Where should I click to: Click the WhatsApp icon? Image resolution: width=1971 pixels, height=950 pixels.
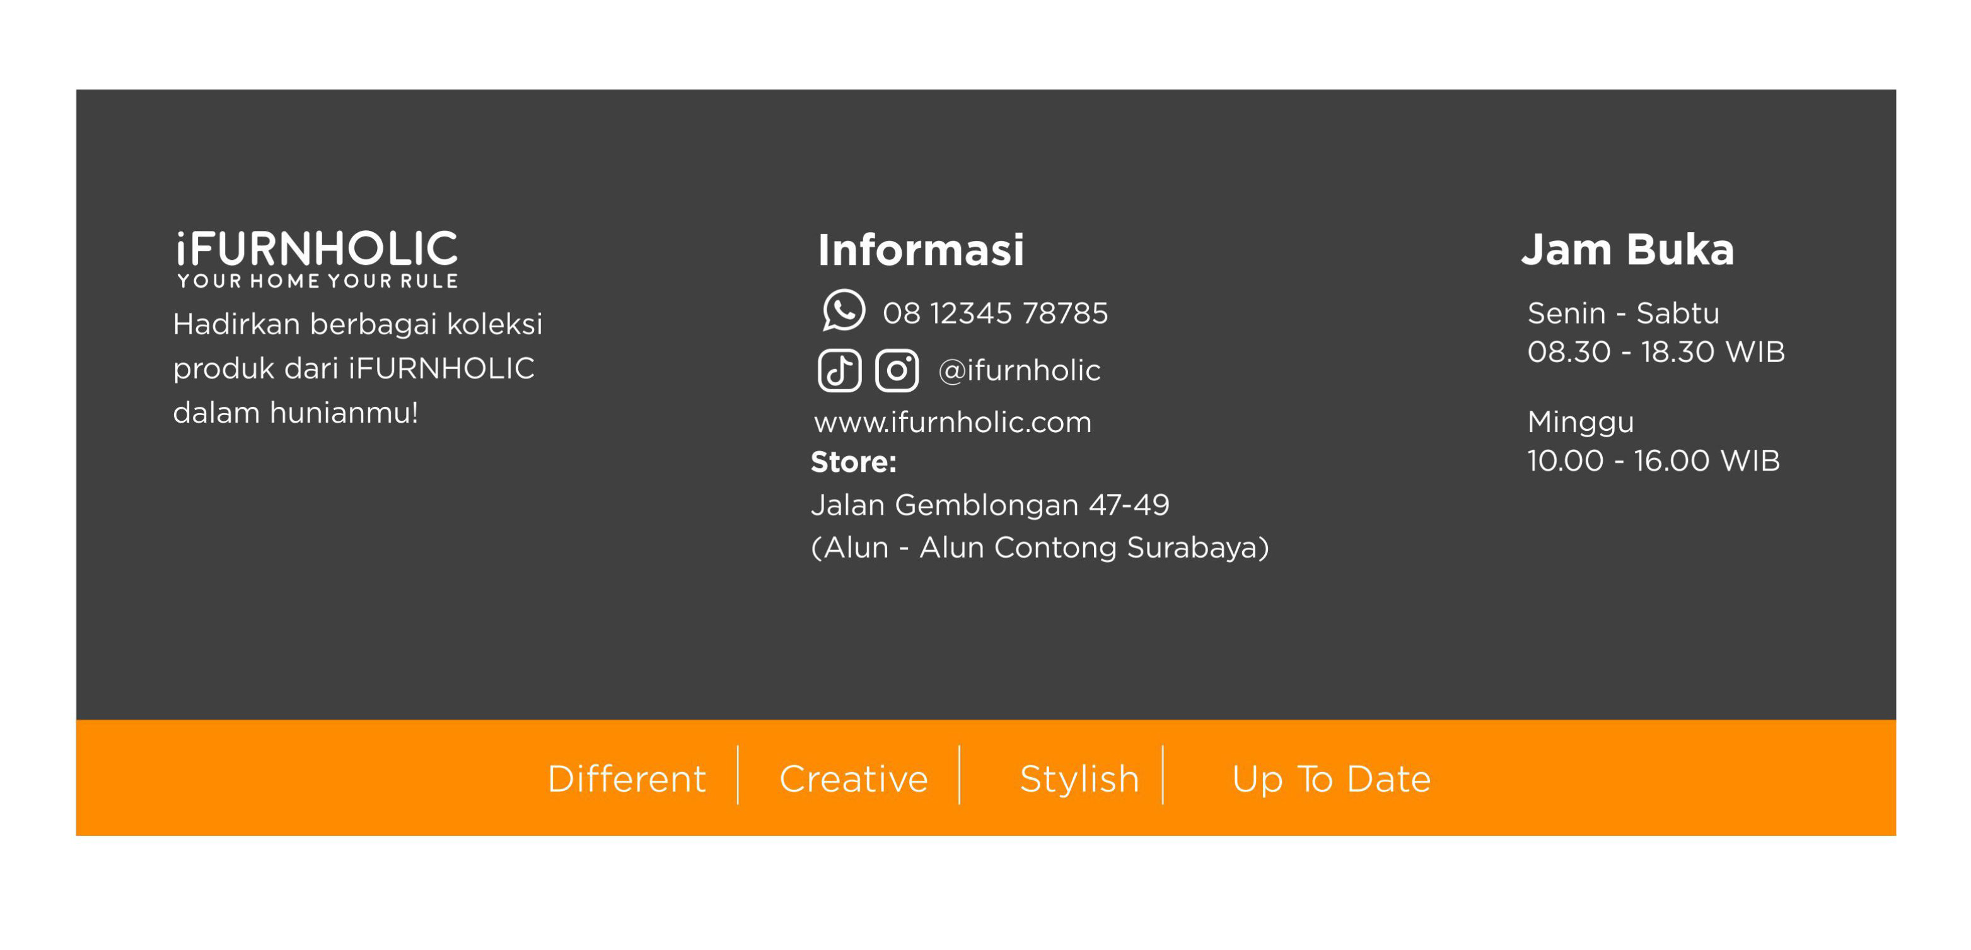coord(843,310)
